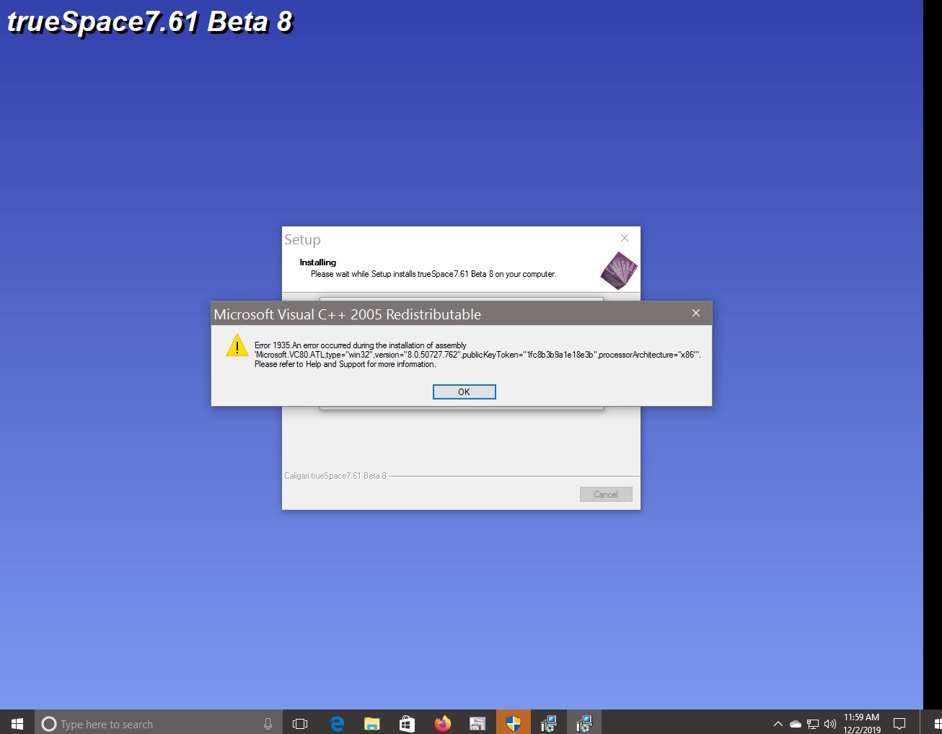Click the 'Installing' heading in Setup

pyautogui.click(x=318, y=262)
